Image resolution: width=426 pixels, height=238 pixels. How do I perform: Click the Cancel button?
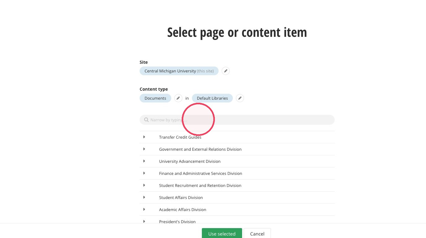tap(257, 233)
